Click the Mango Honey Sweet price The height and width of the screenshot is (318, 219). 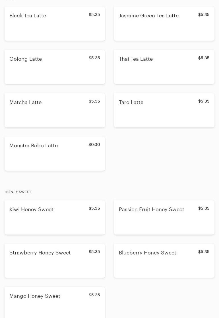pos(94,295)
